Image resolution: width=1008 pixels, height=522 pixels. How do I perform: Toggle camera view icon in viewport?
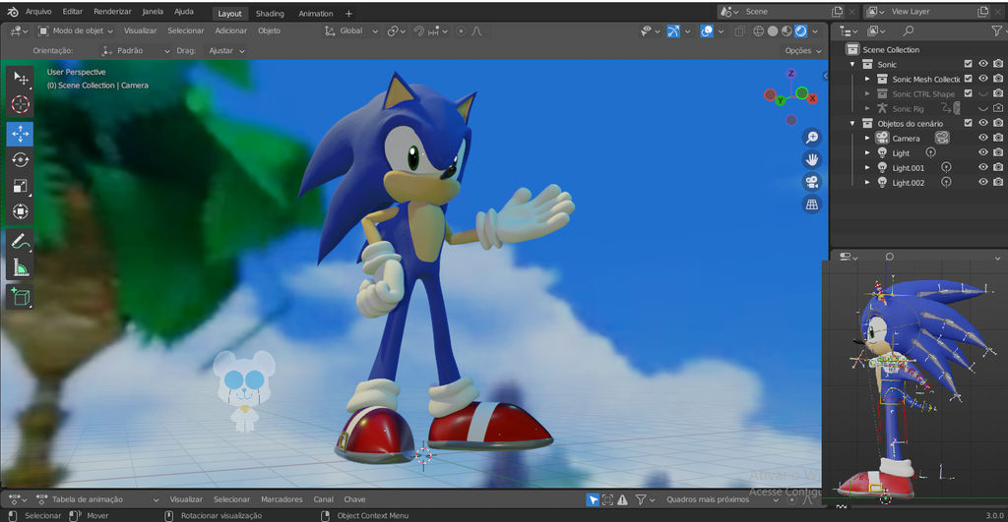click(812, 182)
